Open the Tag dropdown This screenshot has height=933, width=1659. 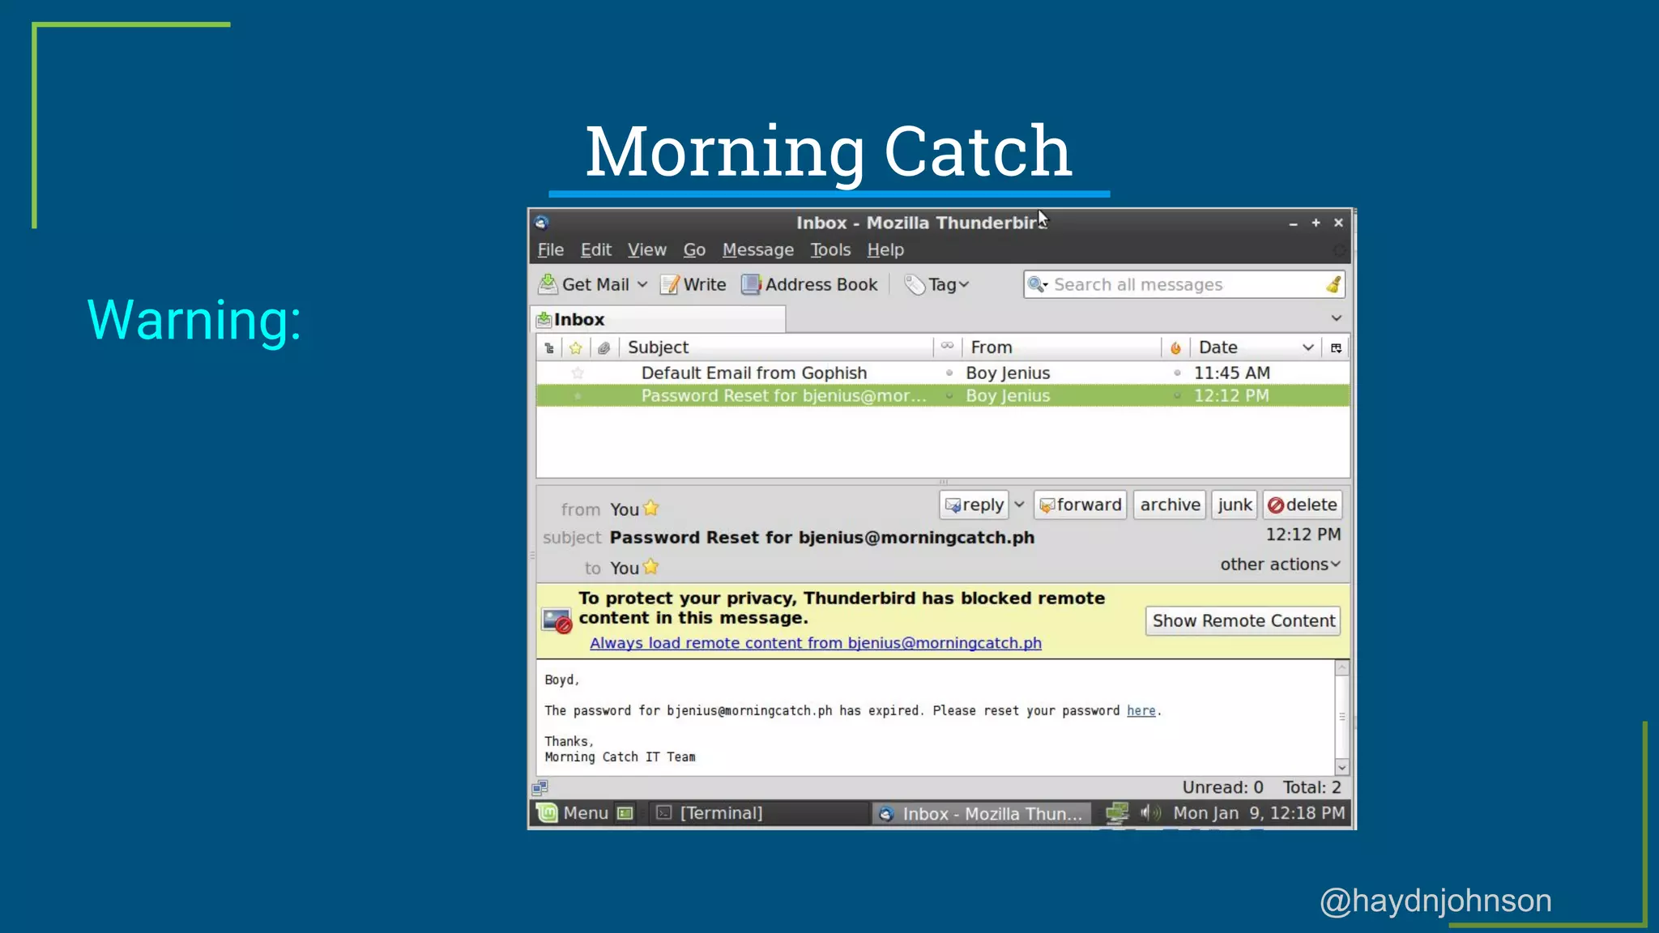tap(936, 284)
